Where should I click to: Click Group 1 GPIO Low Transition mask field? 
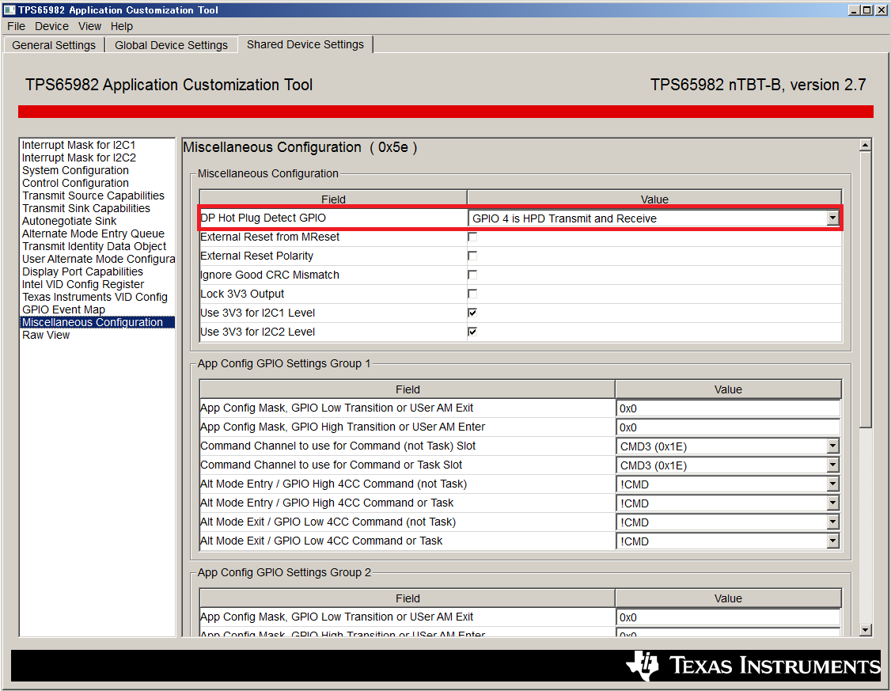[x=728, y=408]
